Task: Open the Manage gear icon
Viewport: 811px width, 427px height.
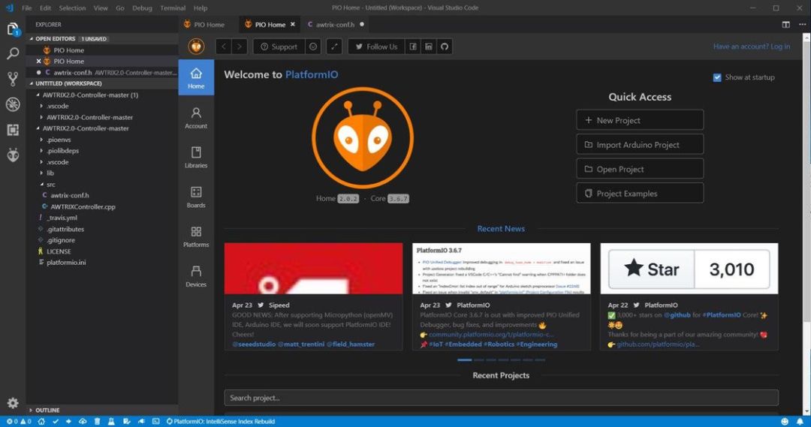Action: 13,403
